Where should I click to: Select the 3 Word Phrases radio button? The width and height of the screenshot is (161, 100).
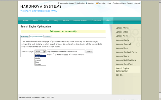(70, 54)
